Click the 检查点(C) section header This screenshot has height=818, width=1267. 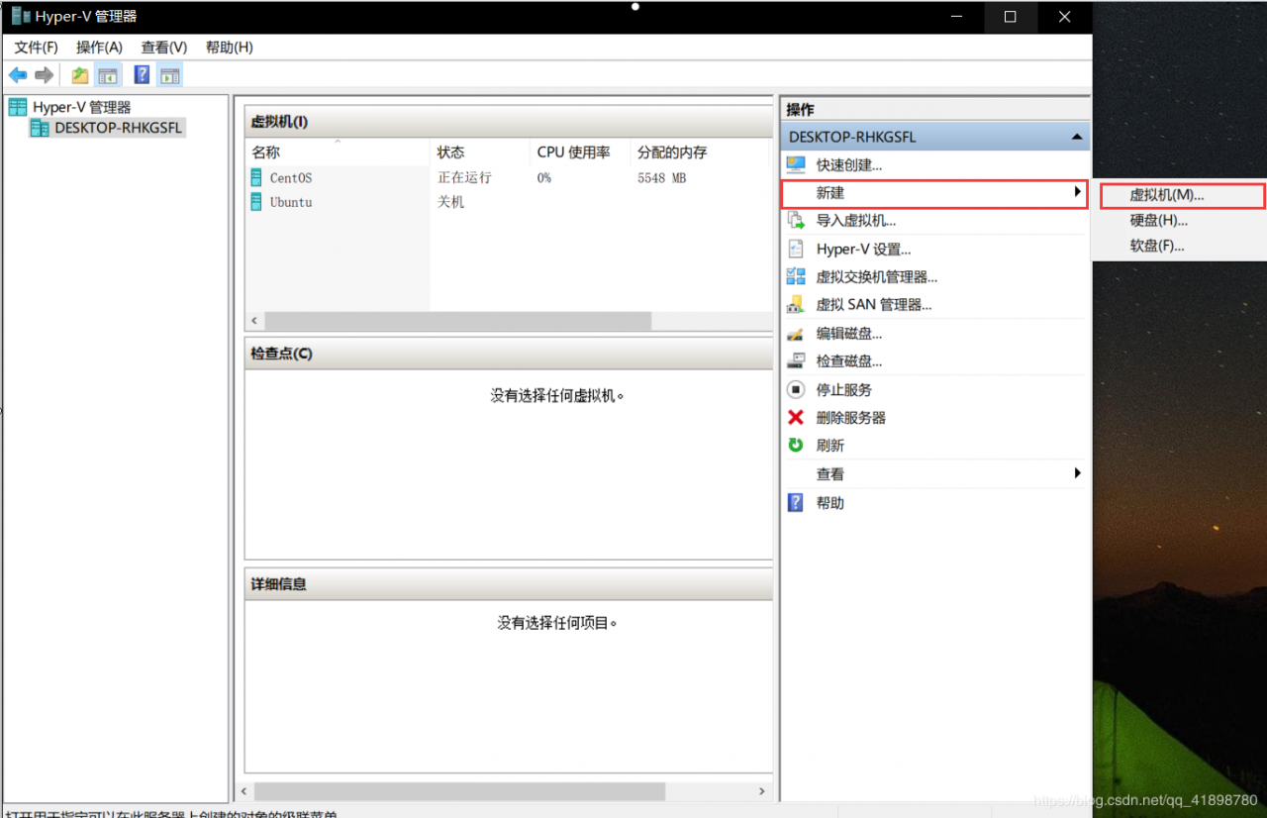[x=509, y=354]
